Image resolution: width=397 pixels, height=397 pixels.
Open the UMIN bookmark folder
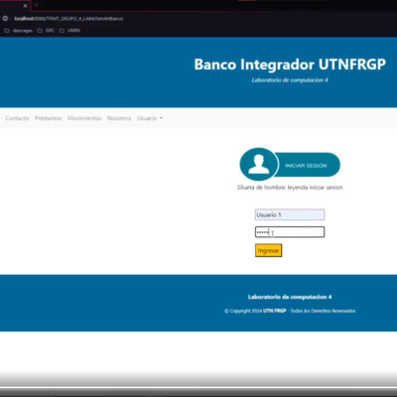(69, 31)
